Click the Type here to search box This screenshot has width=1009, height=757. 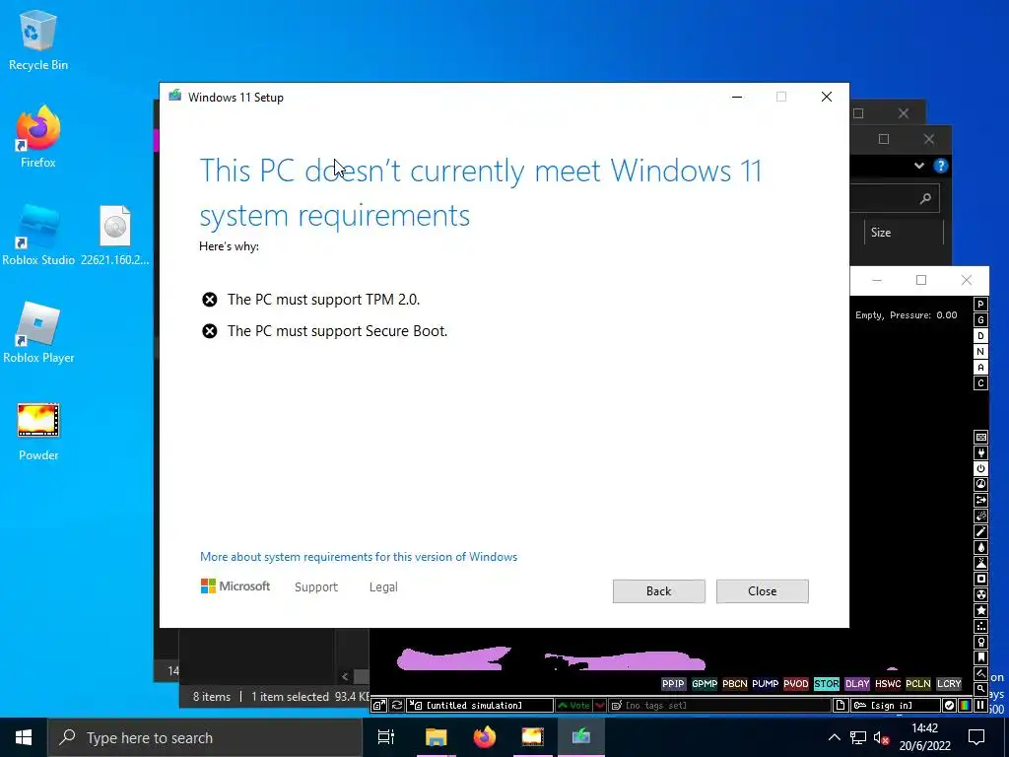pyautogui.click(x=205, y=737)
